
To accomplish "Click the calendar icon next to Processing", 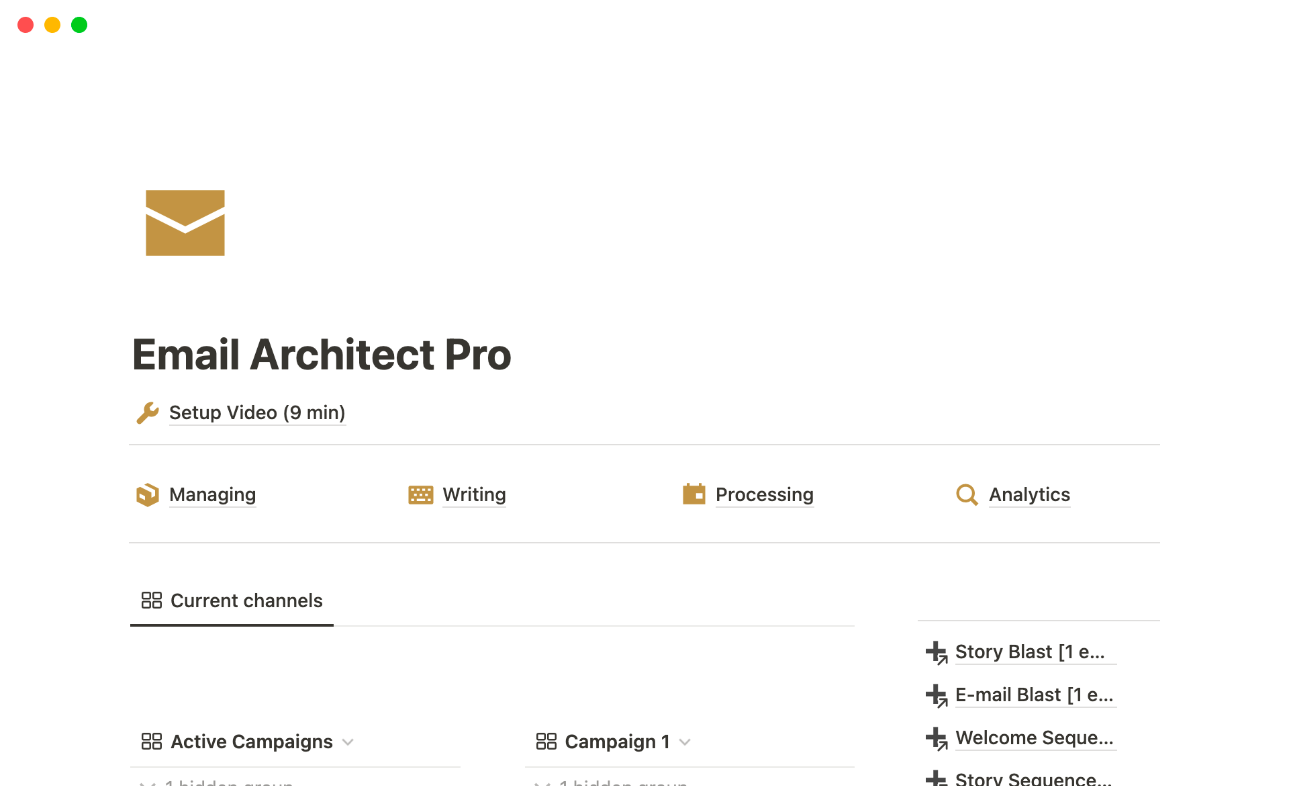I will tap(694, 494).
